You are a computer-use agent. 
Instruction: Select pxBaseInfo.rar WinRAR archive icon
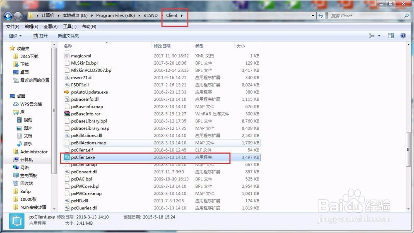pos(67,114)
